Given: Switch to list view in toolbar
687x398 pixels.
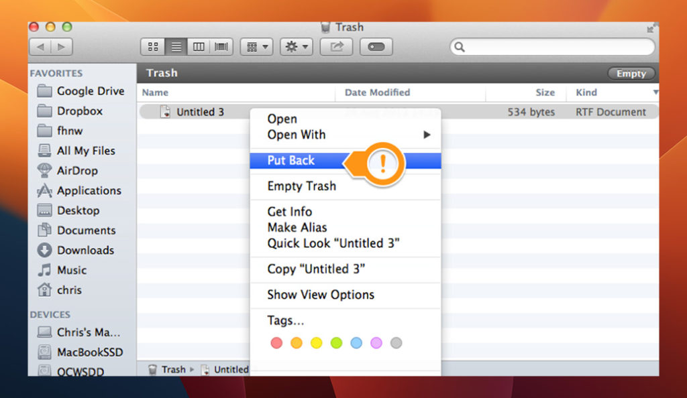Looking at the screenshot, I should click(176, 47).
